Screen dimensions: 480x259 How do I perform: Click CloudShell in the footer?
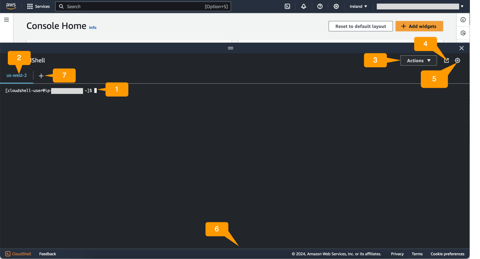pyautogui.click(x=18, y=254)
